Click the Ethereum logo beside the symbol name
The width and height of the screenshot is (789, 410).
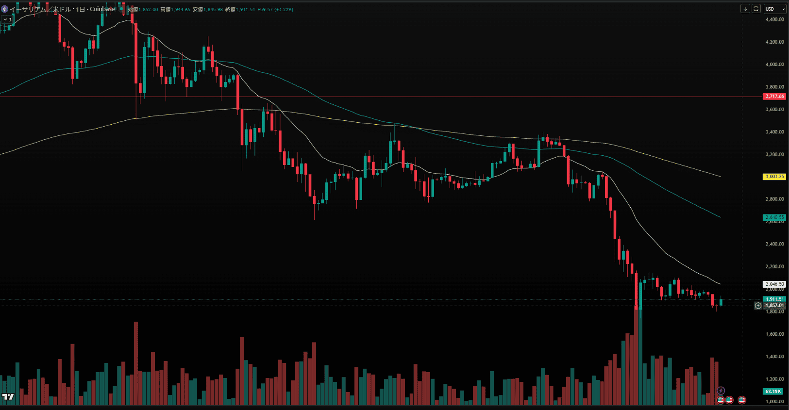(4, 9)
